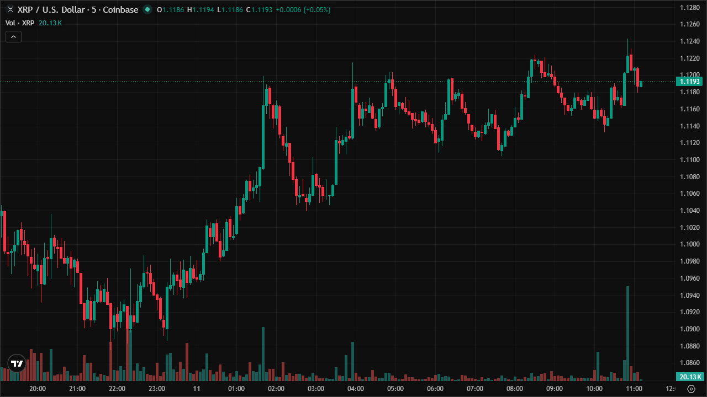This screenshot has height=397, width=707.
Task: Click the 10:00 time axis label
Action: coord(594,389)
